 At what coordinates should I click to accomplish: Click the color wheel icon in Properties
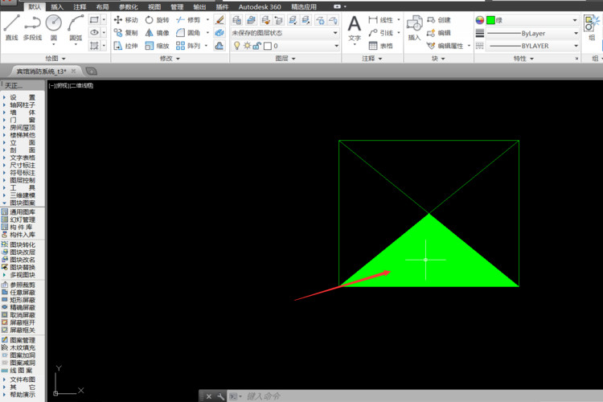pyautogui.click(x=479, y=20)
